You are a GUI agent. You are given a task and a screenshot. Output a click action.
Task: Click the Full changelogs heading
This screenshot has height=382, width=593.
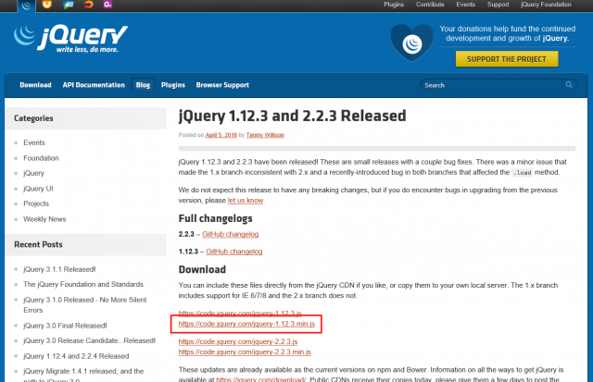[x=215, y=218]
